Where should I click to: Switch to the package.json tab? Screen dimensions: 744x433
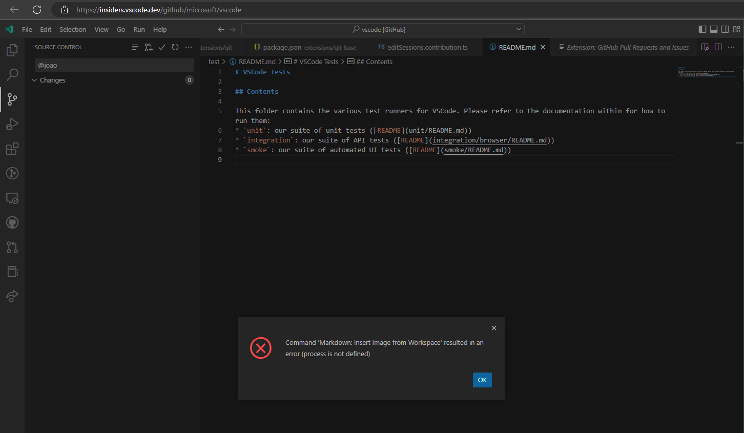(x=282, y=47)
